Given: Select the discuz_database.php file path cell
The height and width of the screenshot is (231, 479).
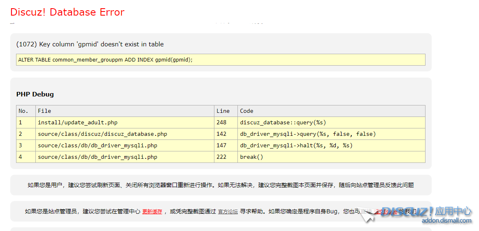Looking at the screenshot, I should tap(102, 134).
